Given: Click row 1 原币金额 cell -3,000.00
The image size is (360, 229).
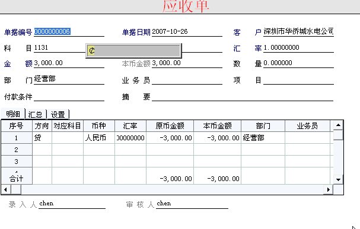Looking at the screenshot, I should pos(170,138).
